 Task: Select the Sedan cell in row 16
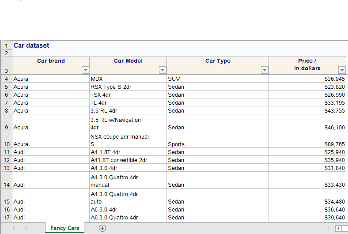[x=218, y=209]
